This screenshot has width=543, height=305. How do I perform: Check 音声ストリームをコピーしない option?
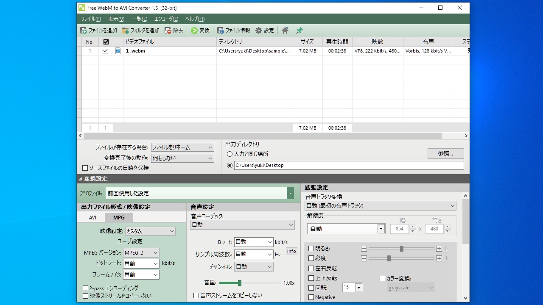coord(196,296)
